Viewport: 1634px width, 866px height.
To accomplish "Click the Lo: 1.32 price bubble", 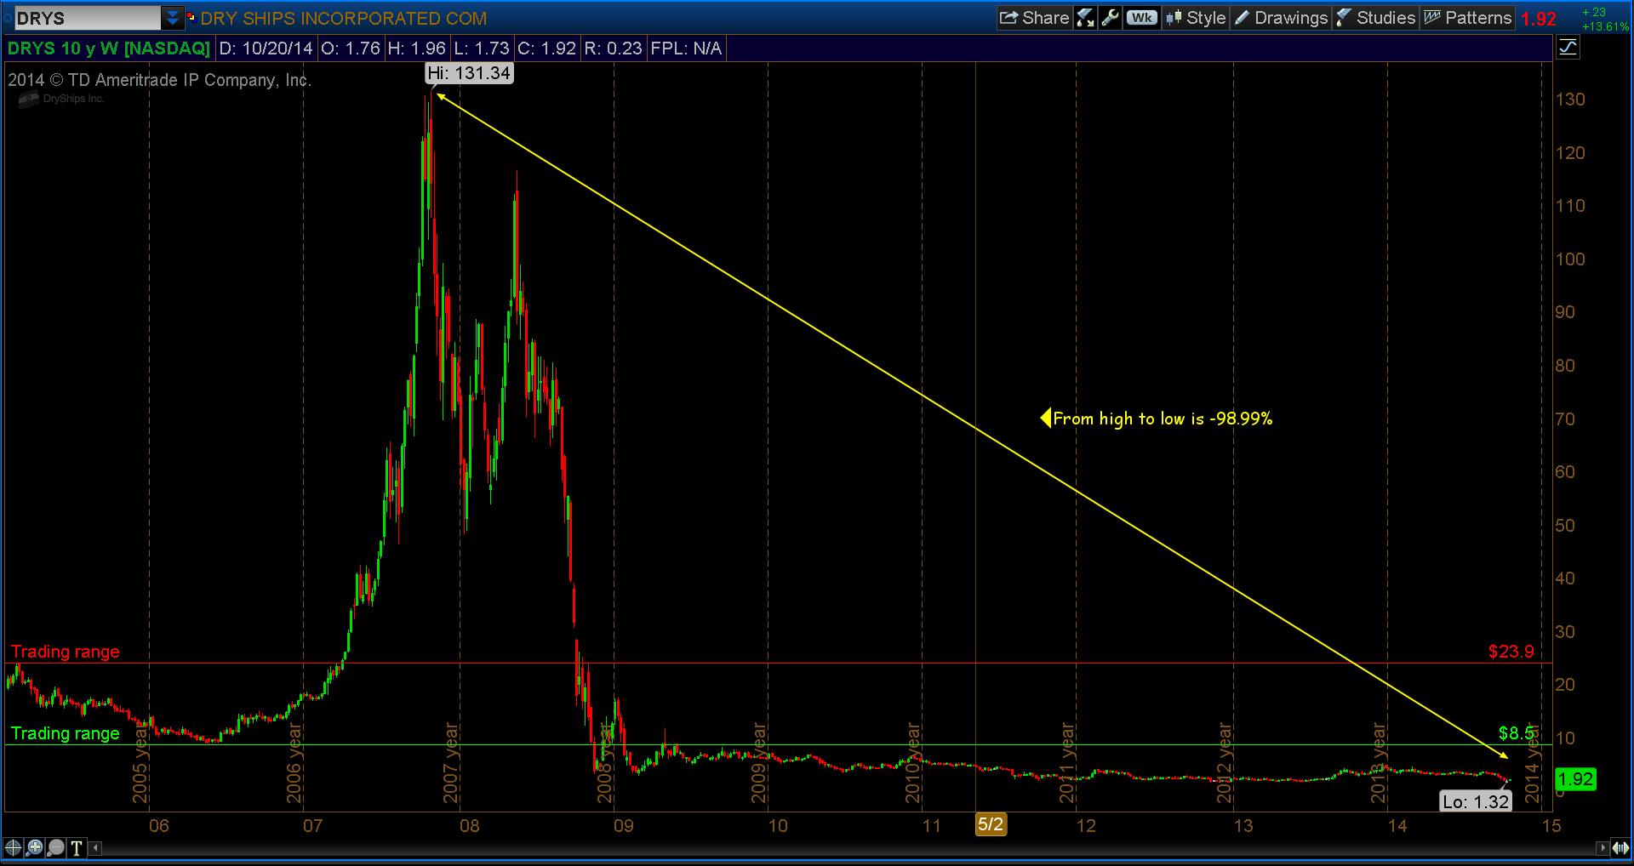I will click(x=1475, y=800).
